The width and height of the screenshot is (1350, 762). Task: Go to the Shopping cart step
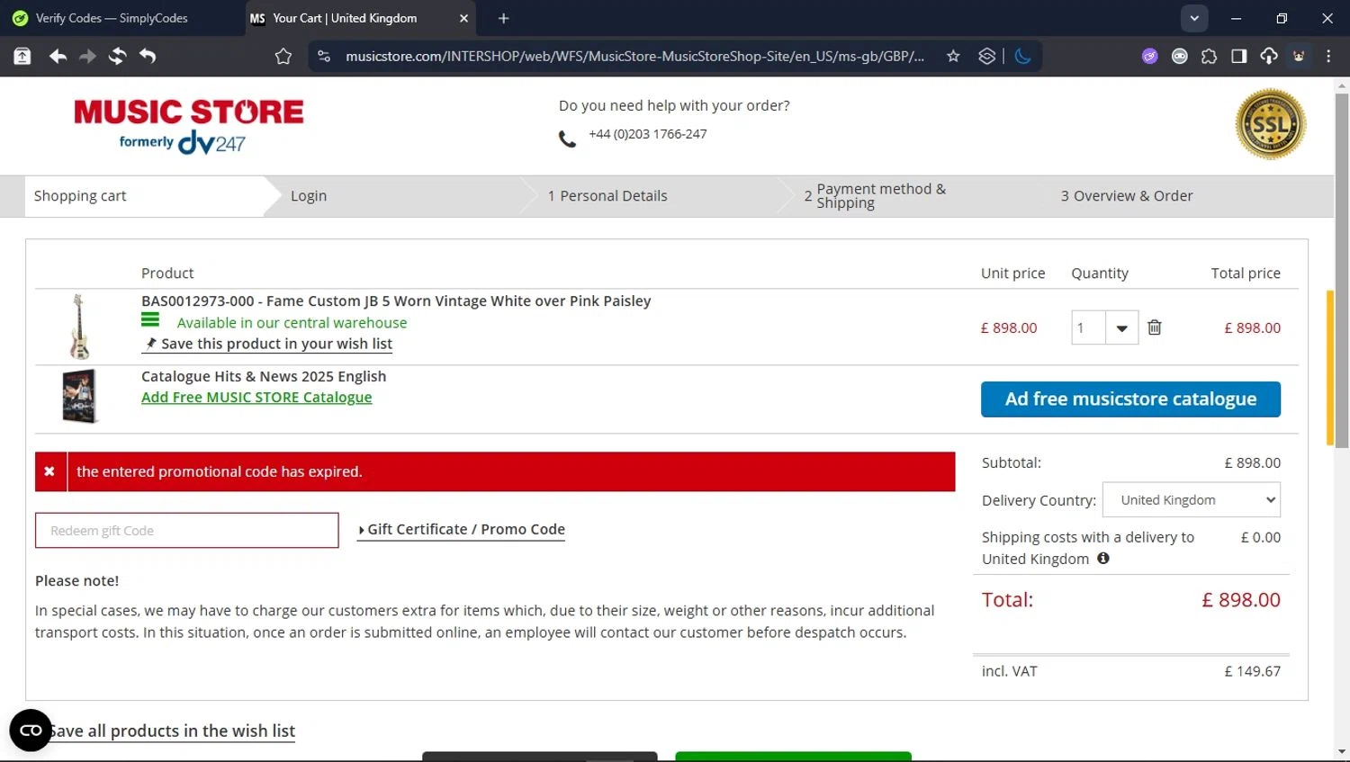(x=80, y=196)
